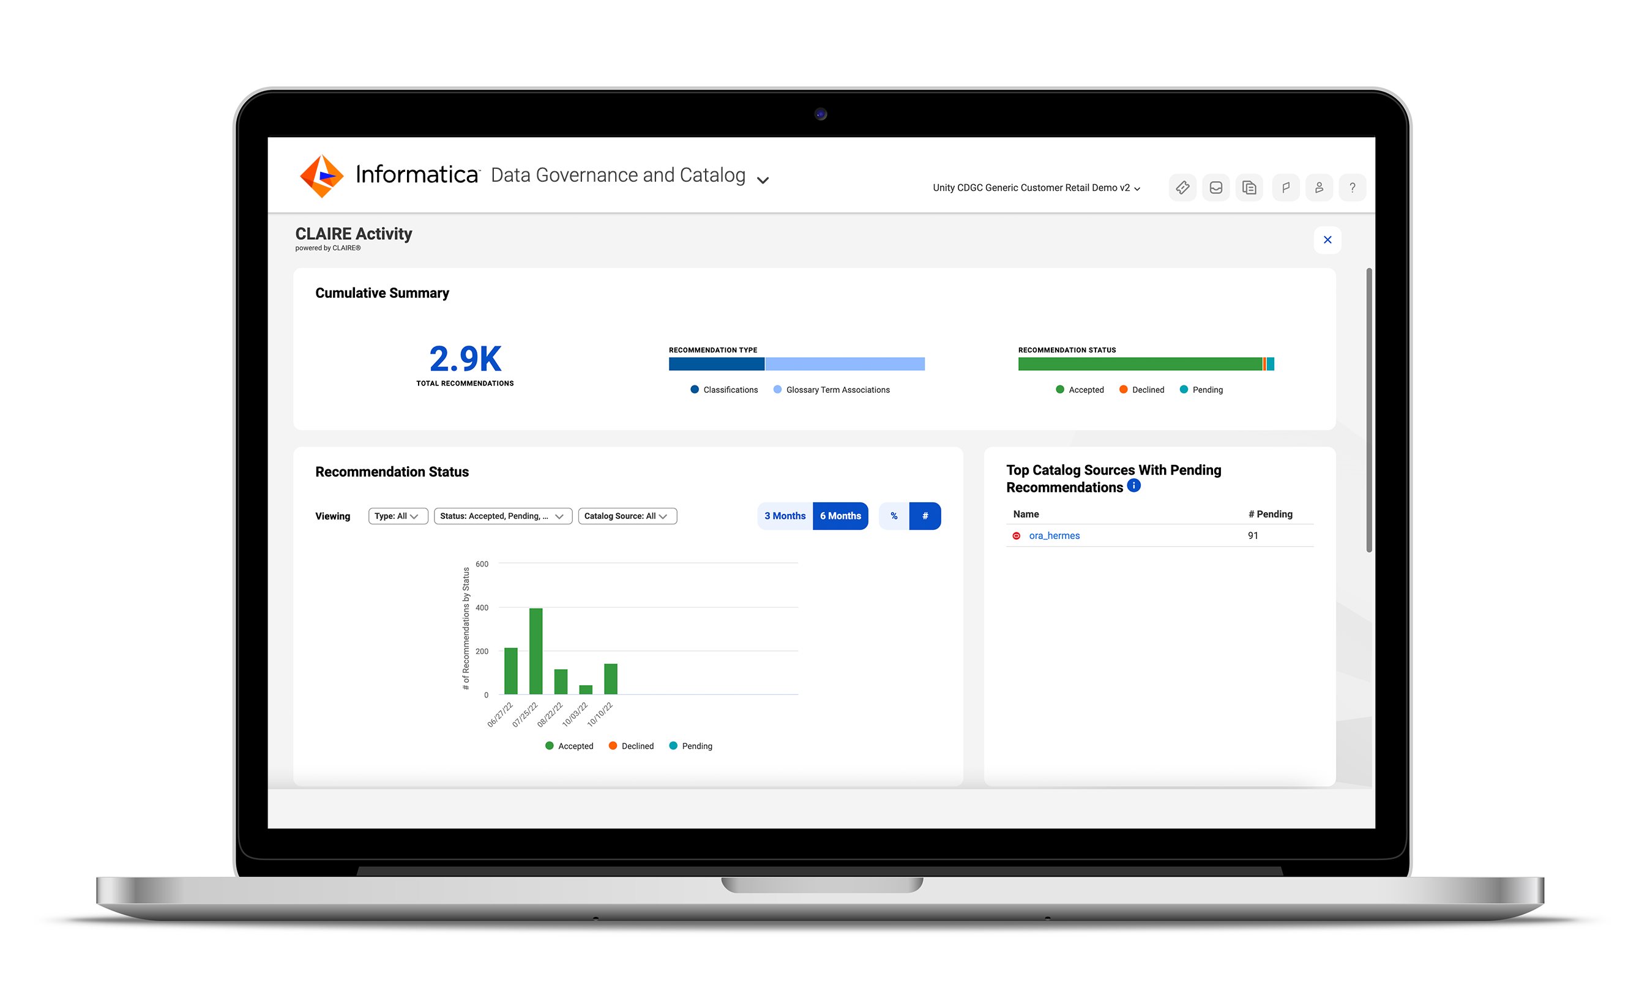1650x1007 pixels.
Task: Click the messaging/envelope icon
Action: tap(1216, 187)
